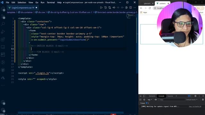This screenshot has width=205, height=115.
Task: Open the Explorer view in activity bar
Action: 3,9
